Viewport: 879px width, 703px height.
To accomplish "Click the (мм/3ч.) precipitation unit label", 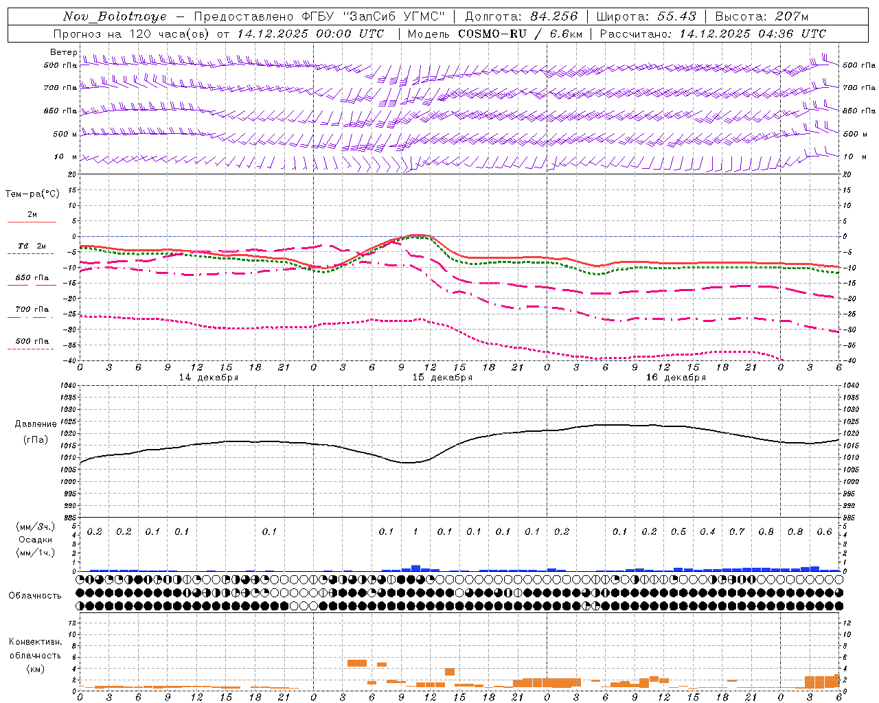I will (x=35, y=527).
